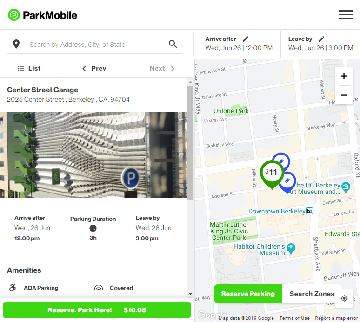Click the Center Street Garage title
The width and height of the screenshot is (360, 322).
pos(42,90)
